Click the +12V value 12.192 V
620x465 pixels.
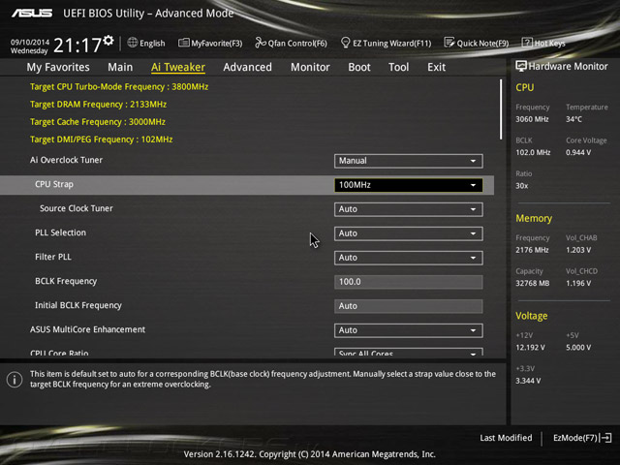coord(530,348)
